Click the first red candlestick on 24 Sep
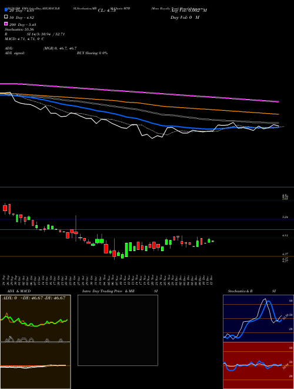Viewport: 294px width, 389px height. tap(5, 208)
